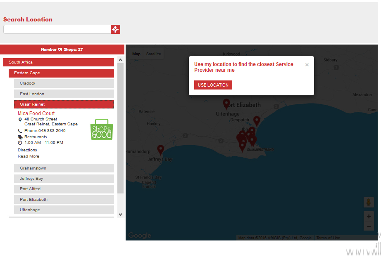Open Directions for Mica Food Court
This screenshot has height=271, width=381.
click(27, 150)
